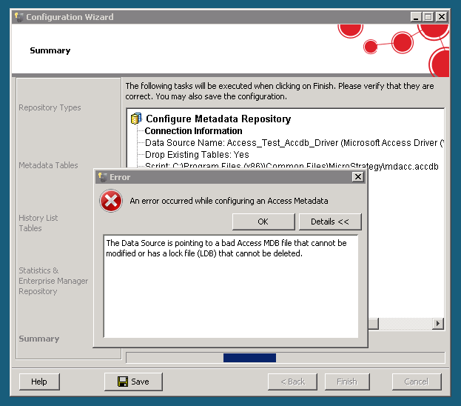Select Repository Types step in sidebar

coord(50,107)
